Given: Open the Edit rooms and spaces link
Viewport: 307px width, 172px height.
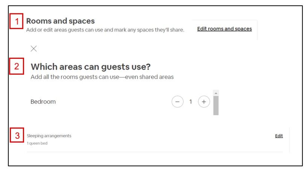Looking at the screenshot, I should click(224, 29).
